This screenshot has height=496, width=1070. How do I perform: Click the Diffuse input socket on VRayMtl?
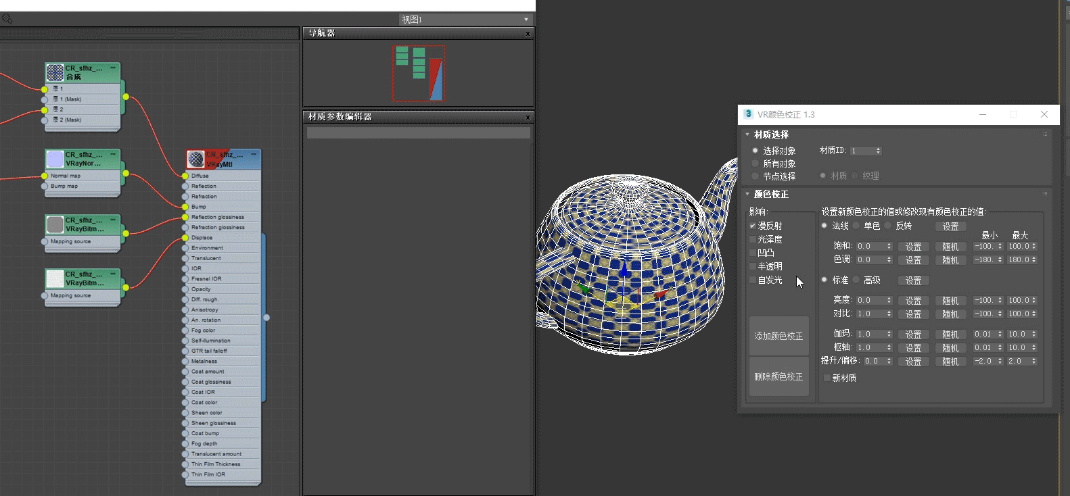185,176
